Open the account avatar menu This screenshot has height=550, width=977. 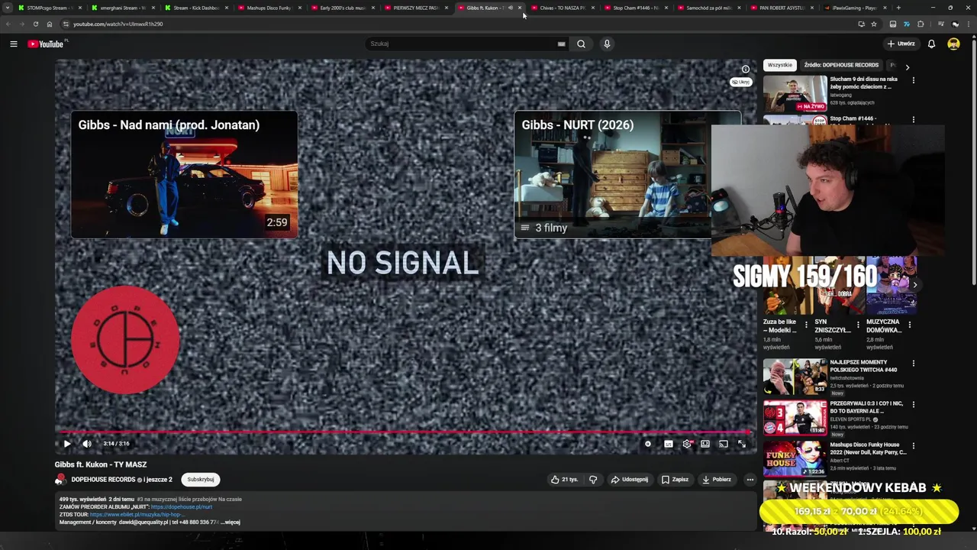[953, 44]
